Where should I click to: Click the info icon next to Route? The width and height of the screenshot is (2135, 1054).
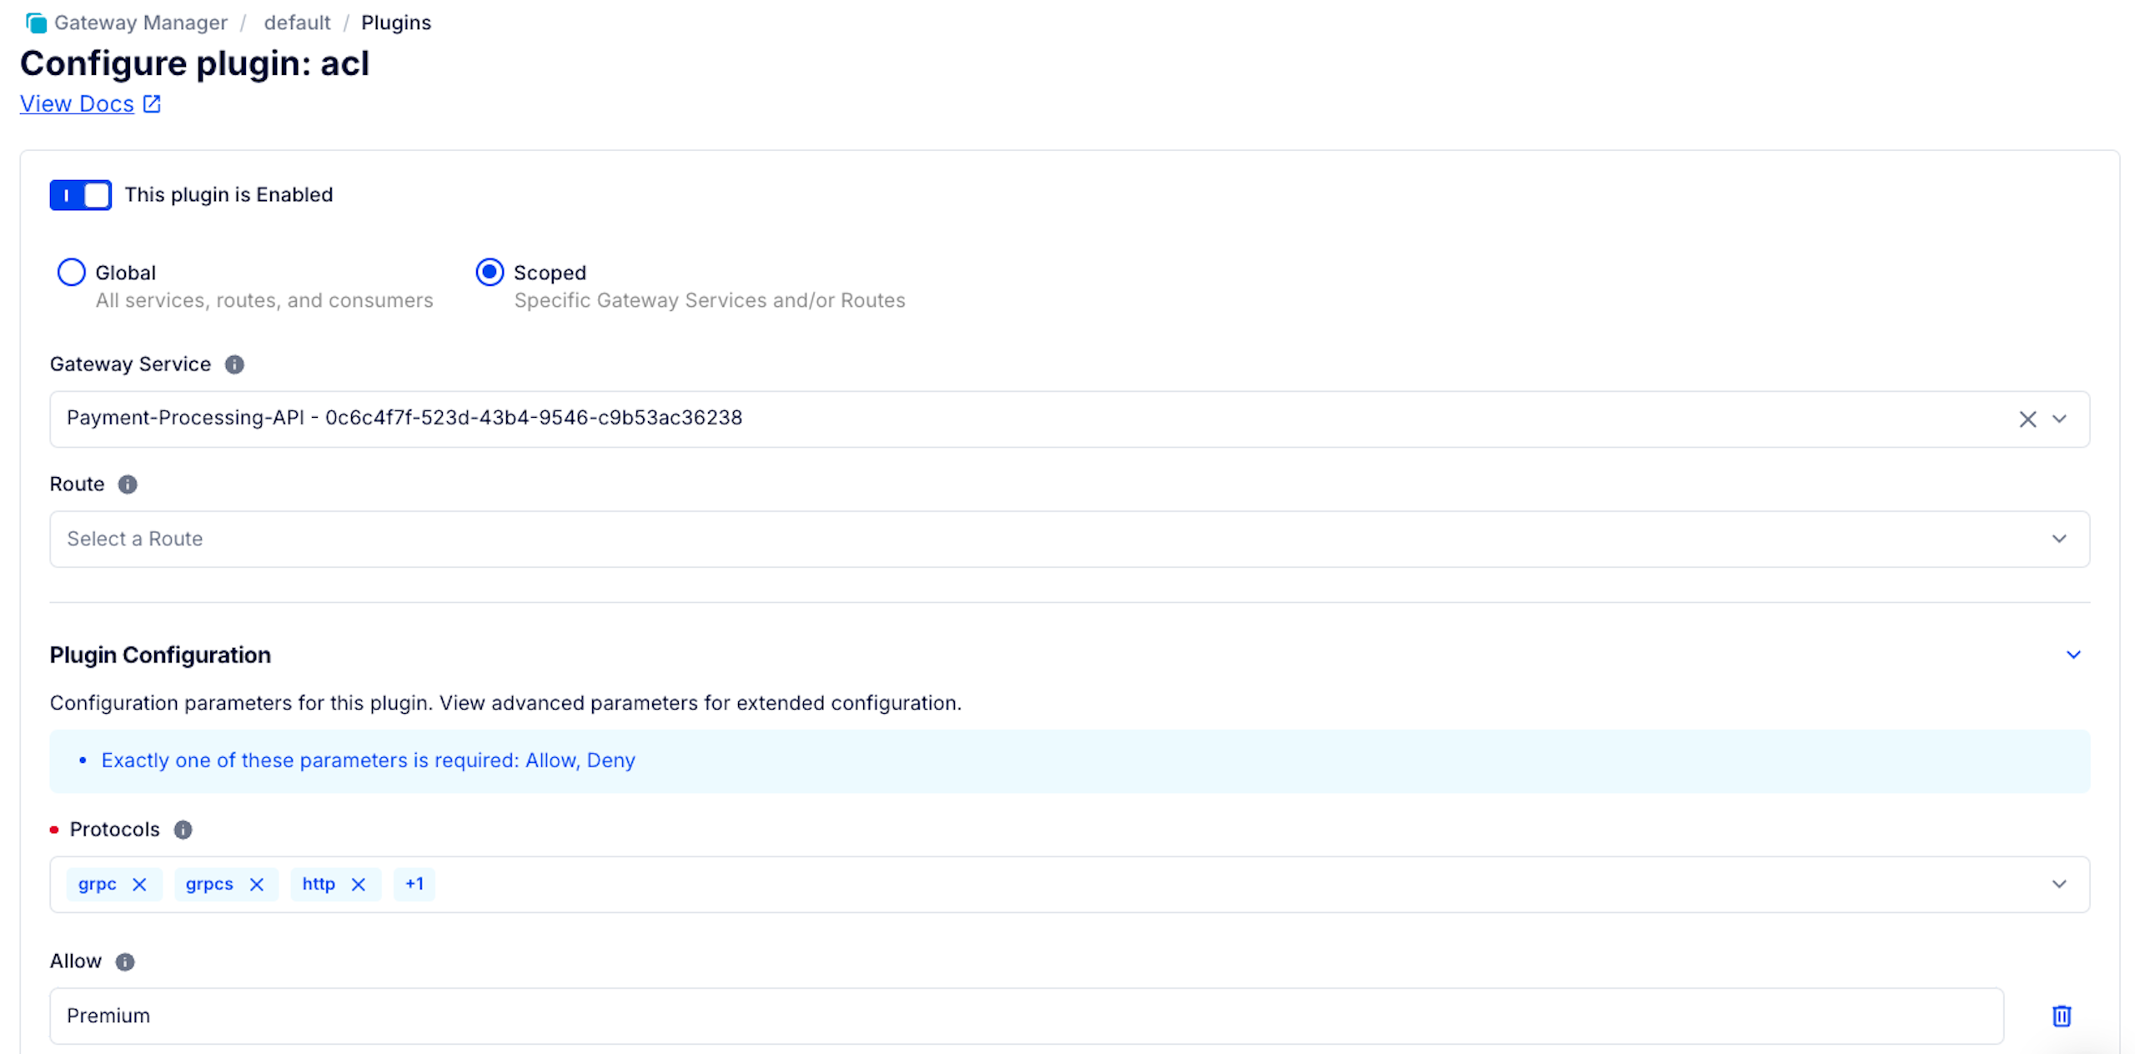click(x=127, y=484)
